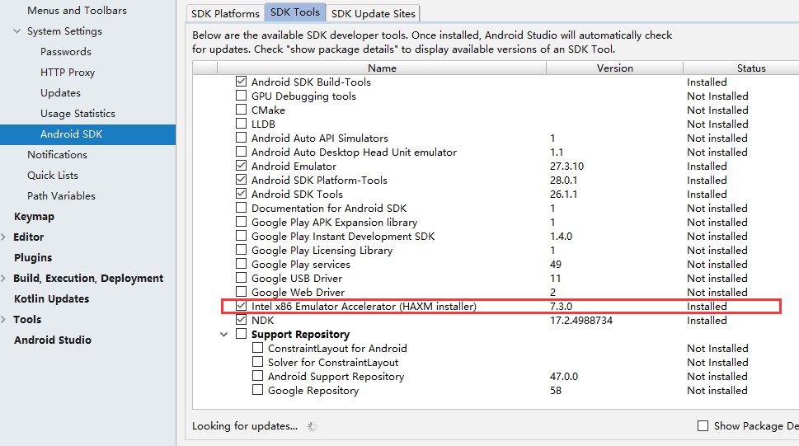This screenshot has height=446, width=799.
Task: Check GPU Debugging tools
Action: point(241,96)
